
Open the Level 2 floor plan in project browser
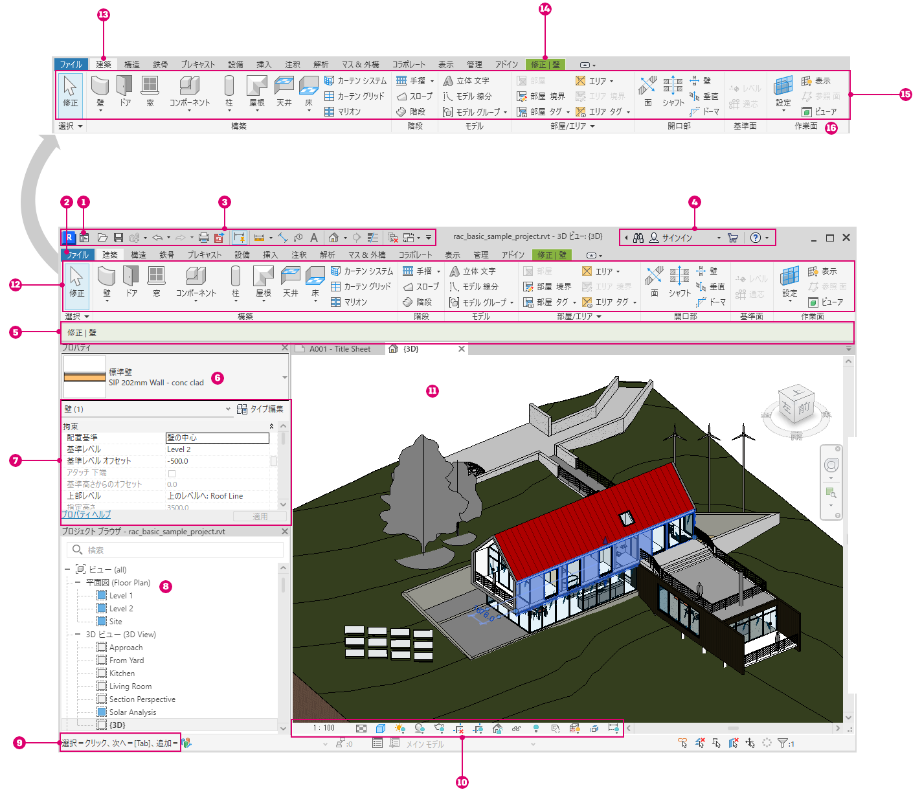(121, 608)
